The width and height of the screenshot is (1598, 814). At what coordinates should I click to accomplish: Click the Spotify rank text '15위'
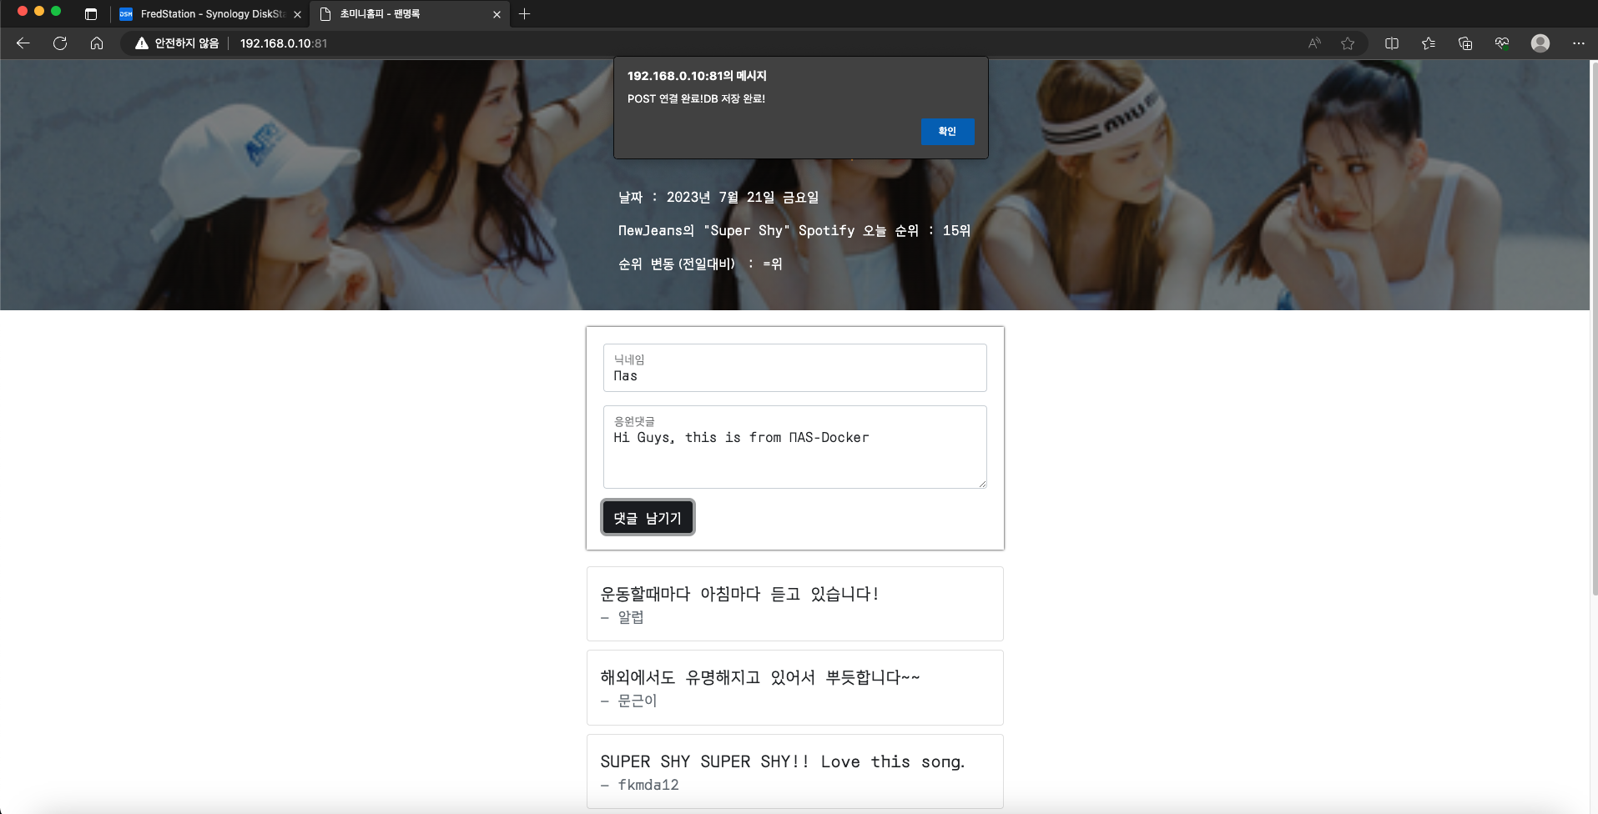(x=956, y=231)
